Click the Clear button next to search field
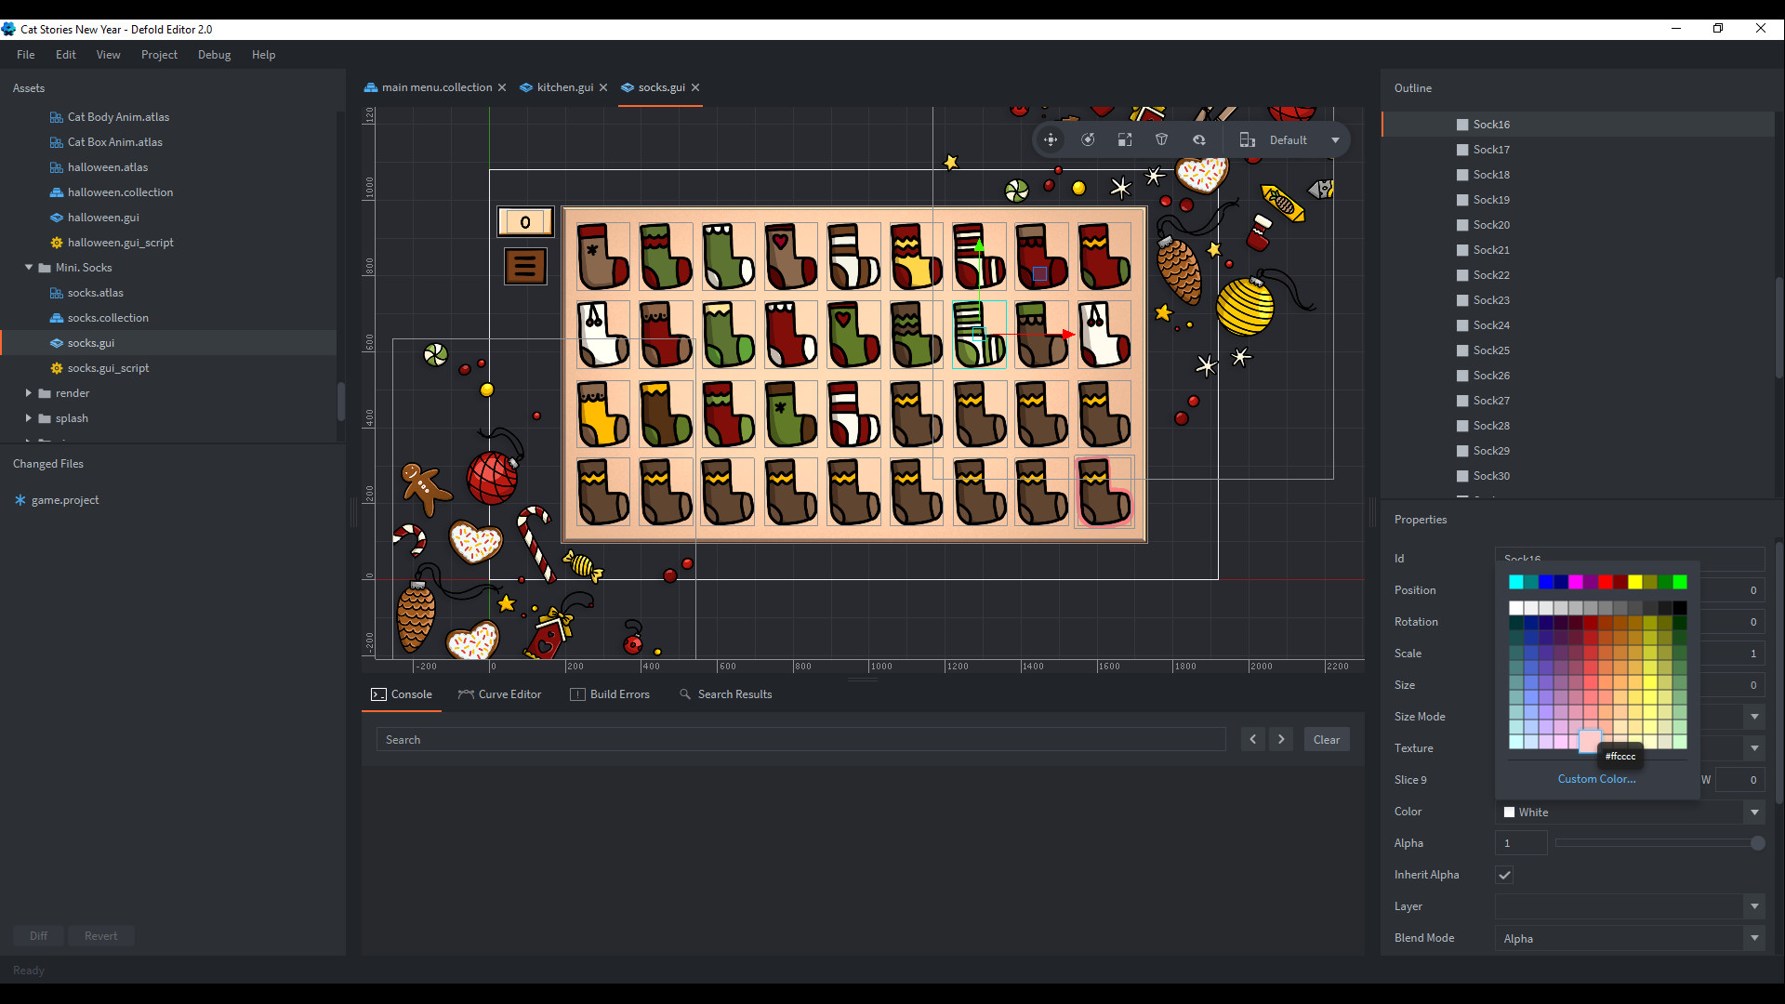This screenshot has width=1785, height=1004. 1326,739
